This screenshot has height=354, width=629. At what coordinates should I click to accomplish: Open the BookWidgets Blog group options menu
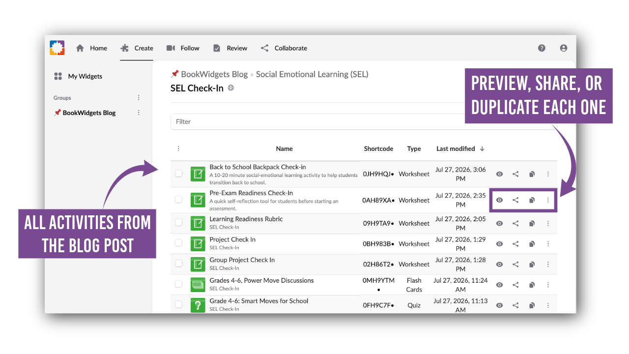click(x=139, y=113)
